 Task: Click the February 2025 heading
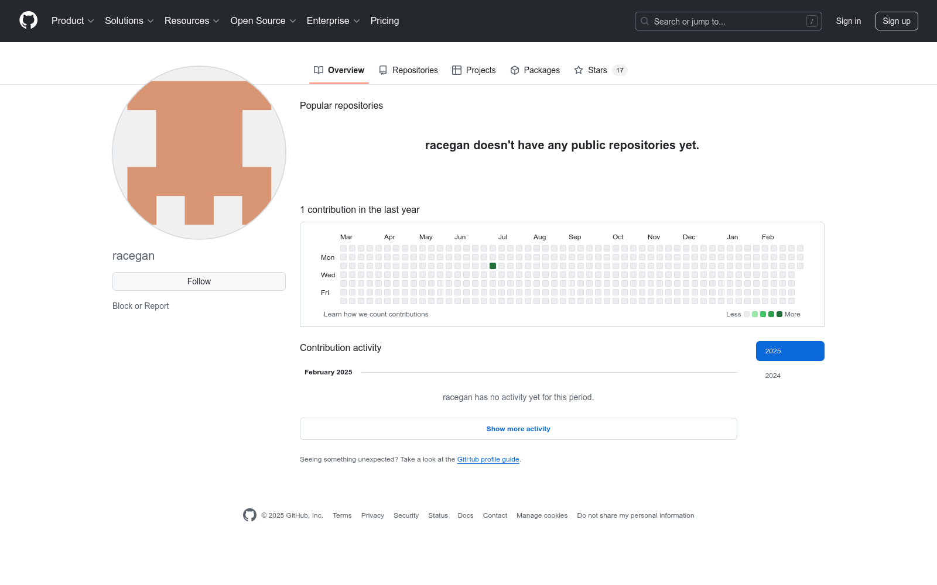point(329,372)
